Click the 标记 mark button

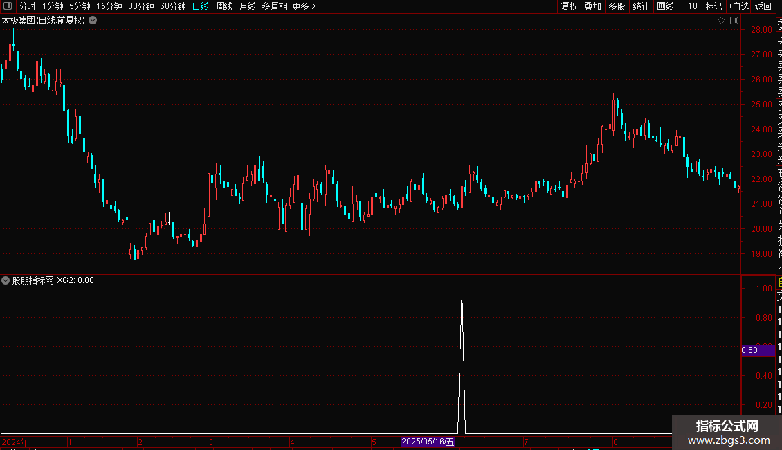click(713, 6)
